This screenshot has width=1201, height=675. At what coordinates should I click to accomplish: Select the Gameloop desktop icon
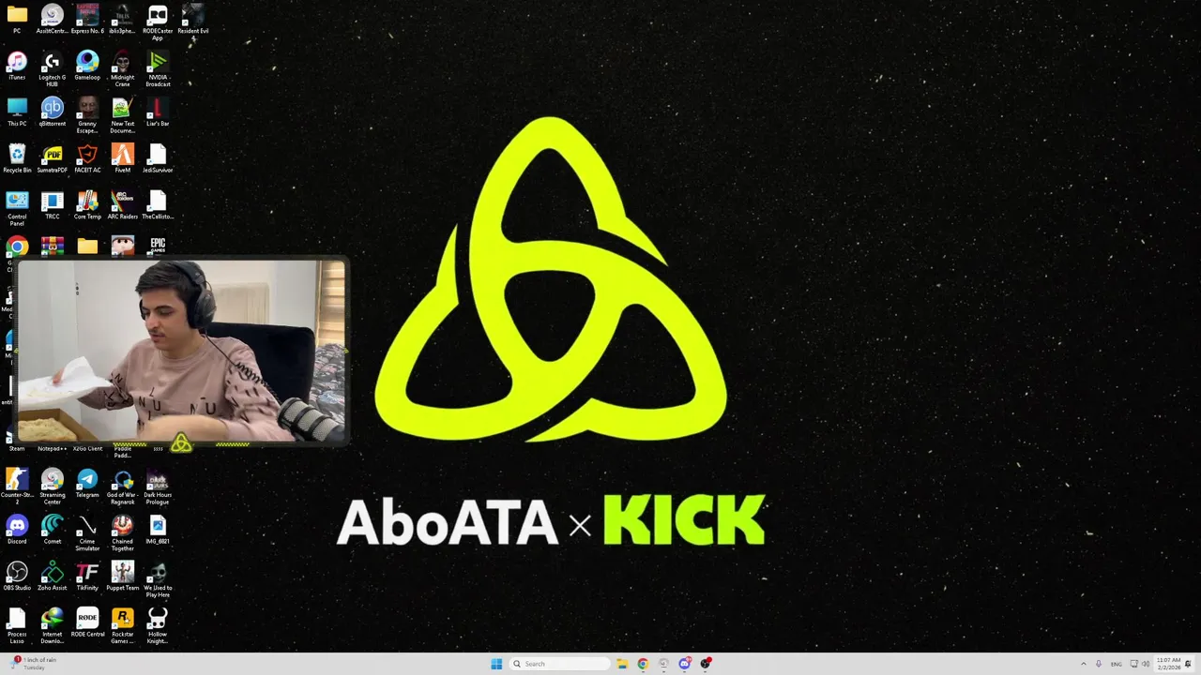click(x=87, y=66)
